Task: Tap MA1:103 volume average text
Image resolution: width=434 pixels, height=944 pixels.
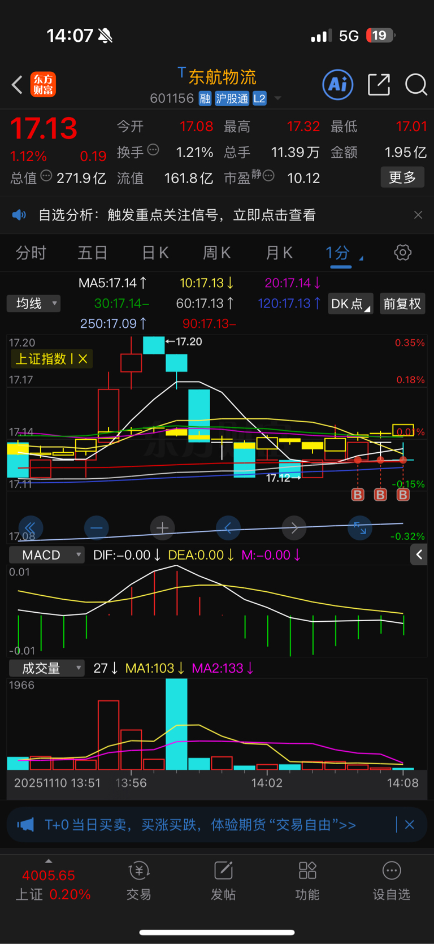Action: click(x=154, y=668)
